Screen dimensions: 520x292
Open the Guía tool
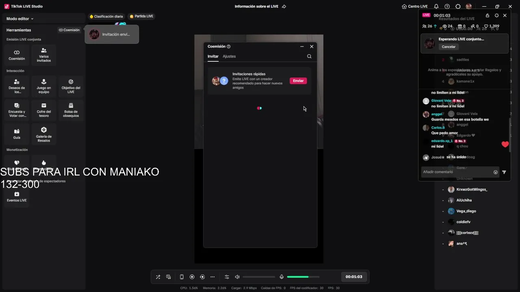pos(17,134)
